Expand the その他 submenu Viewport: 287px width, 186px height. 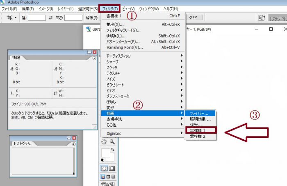pyautogui.click(x=143, y=125)
